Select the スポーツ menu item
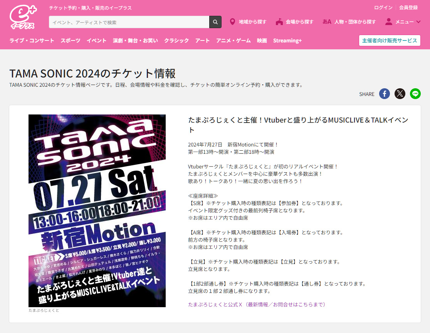Viewport: 430px width, 333px height. (x=70, y=40)
